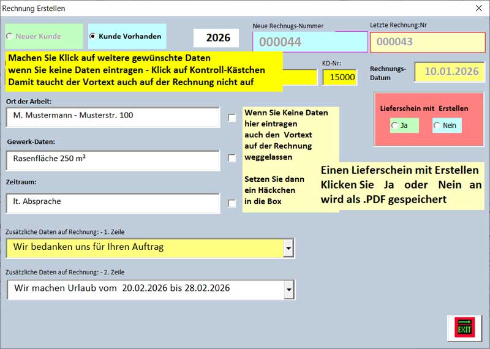The image size is (490, 349).
Task: Choose 'Ja' for Lieferschein erstellen
Action: (x=394, y=126)
